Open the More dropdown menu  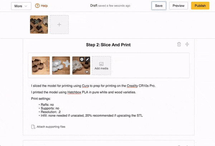21,6
